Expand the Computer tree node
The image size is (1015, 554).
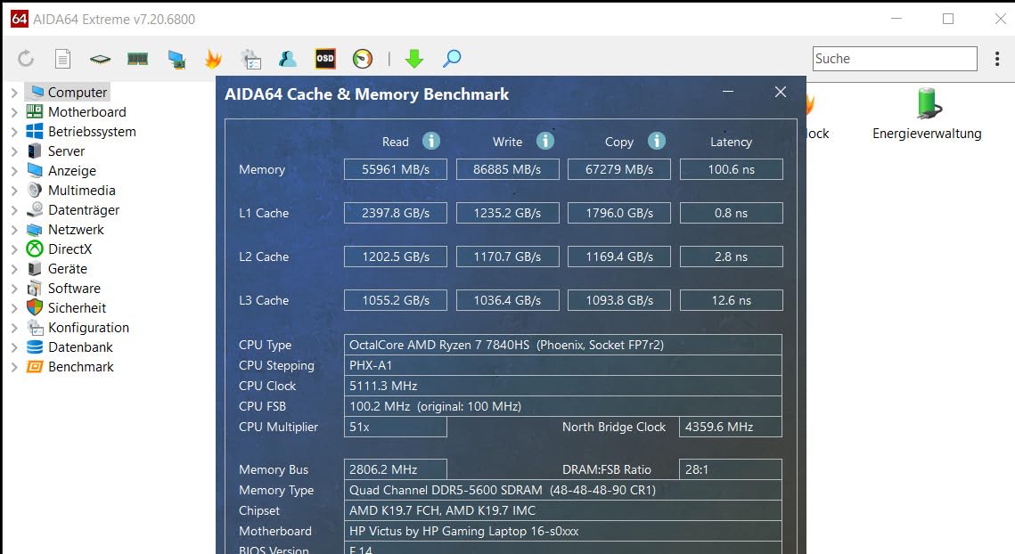pyautogui.click(x=14, y=93)
